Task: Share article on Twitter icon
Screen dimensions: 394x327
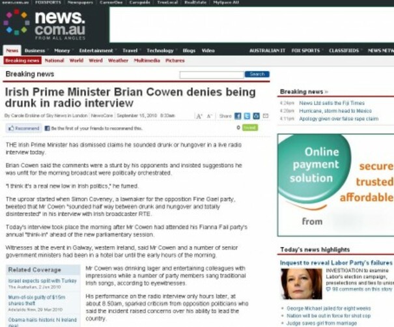Action: click(247, 116)
